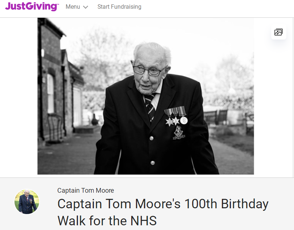This screenshot has width=294, height=230.
Task: Click the star-shaped medal on the left
Action: 169,122
